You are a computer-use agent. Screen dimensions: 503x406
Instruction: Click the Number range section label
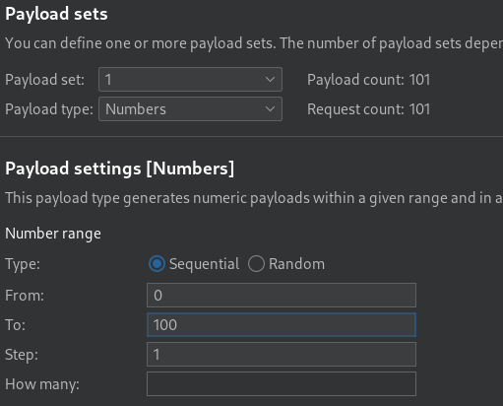53,234
